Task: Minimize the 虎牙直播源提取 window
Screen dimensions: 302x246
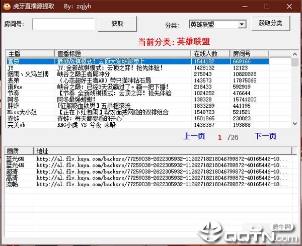Action: point(245,7)
